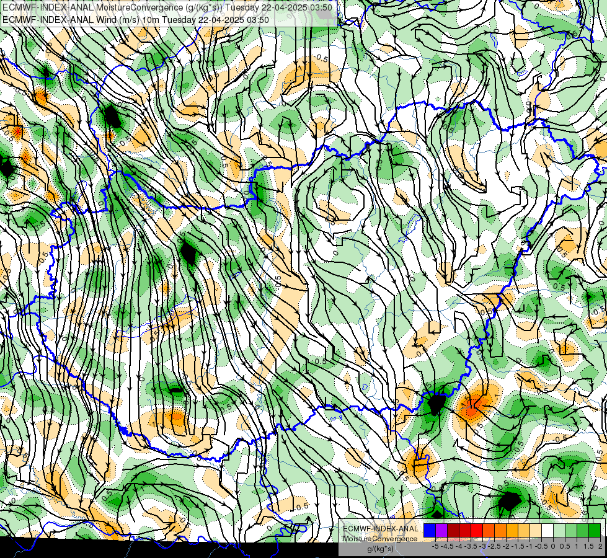Viewport: 607px width, 558px height.
Task: Choose the legend swatch between -1 and -0.5
Action: [536, 530]
